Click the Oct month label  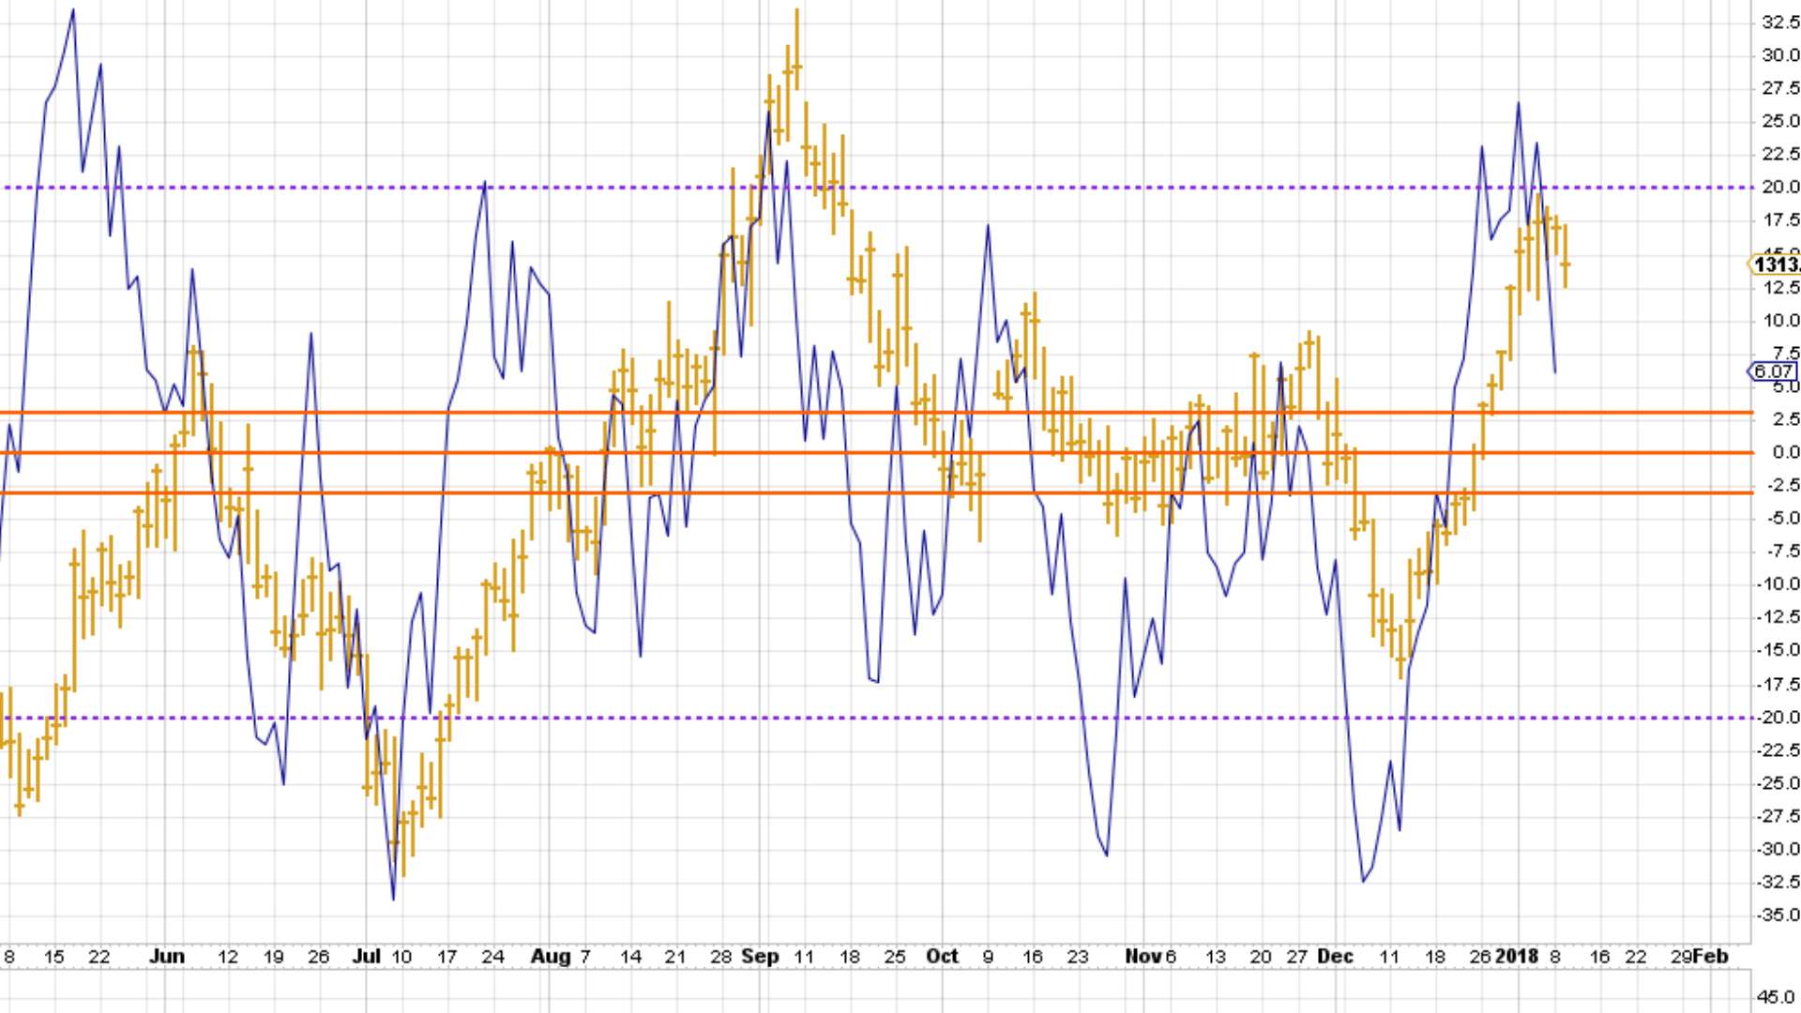(x=942, y=957)
